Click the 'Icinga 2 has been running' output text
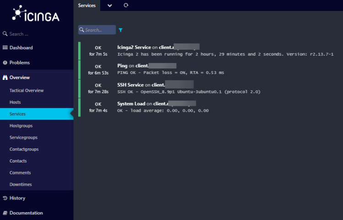 (x=225, y=54)
